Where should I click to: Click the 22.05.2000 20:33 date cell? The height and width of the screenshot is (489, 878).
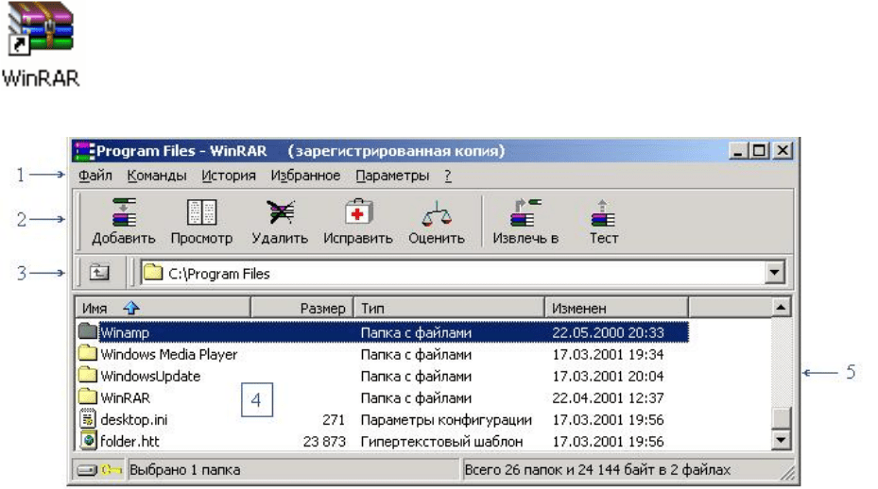tap(608, 332)
